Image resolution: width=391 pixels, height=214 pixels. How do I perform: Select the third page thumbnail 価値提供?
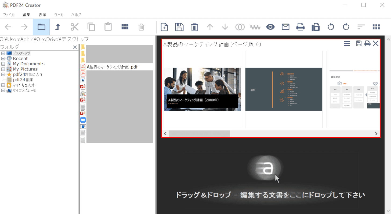tap(353, 89)
